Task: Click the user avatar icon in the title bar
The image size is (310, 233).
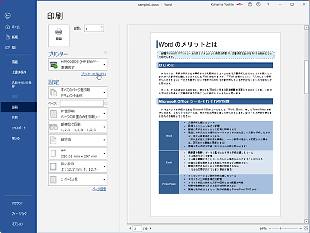Action: coord(240,4)
